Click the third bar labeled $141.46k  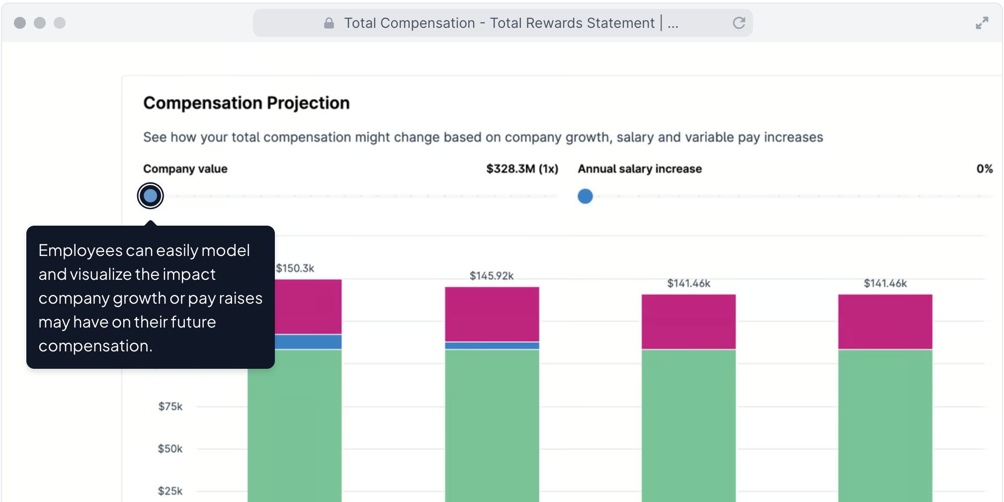coord(688,422)
